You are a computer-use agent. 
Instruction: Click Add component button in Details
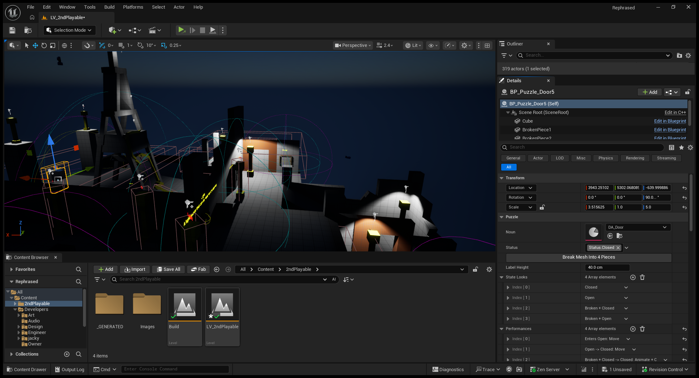click(650, 92)
